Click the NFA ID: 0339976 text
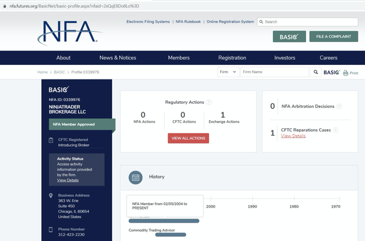The image size is (365, 241). coord(64,100)
